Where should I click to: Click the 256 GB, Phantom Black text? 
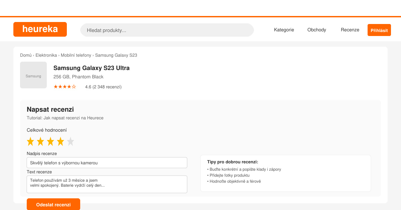click(79, 77)
